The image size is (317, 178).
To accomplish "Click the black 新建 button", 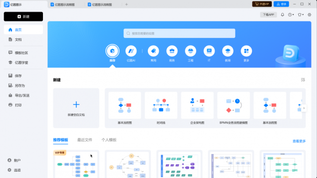I will point(23,17).
